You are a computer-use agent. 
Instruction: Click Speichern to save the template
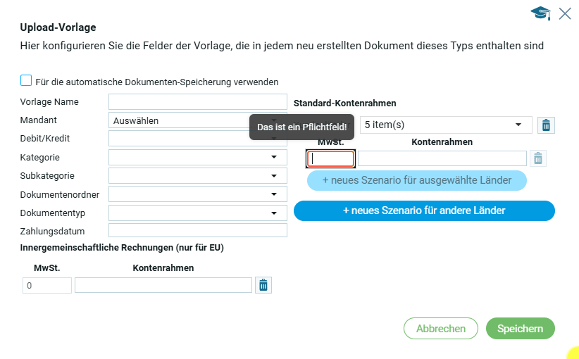pyautogui.click(x=520, y=328)
